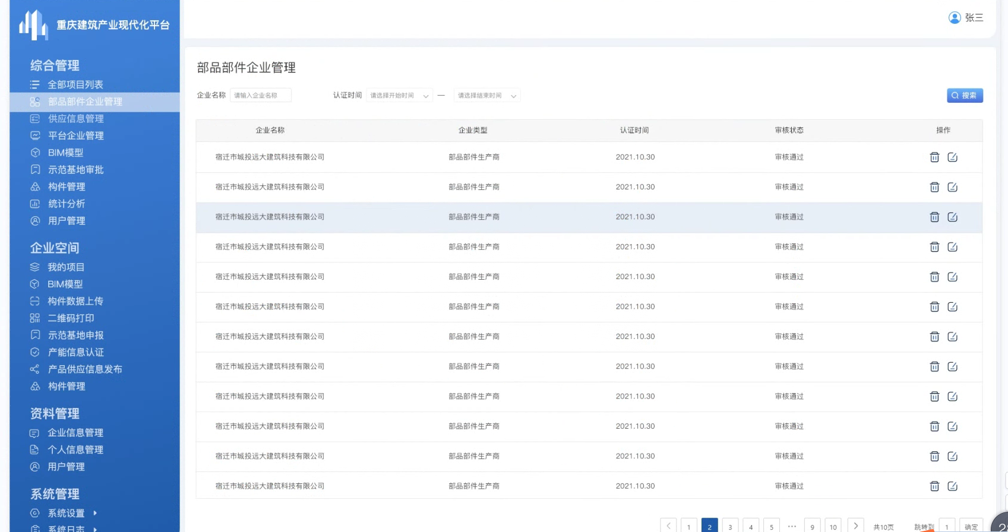This screenshot has height=532, width=1008.
Task: Click trash icon in the second table row
Action: [934, 187]
